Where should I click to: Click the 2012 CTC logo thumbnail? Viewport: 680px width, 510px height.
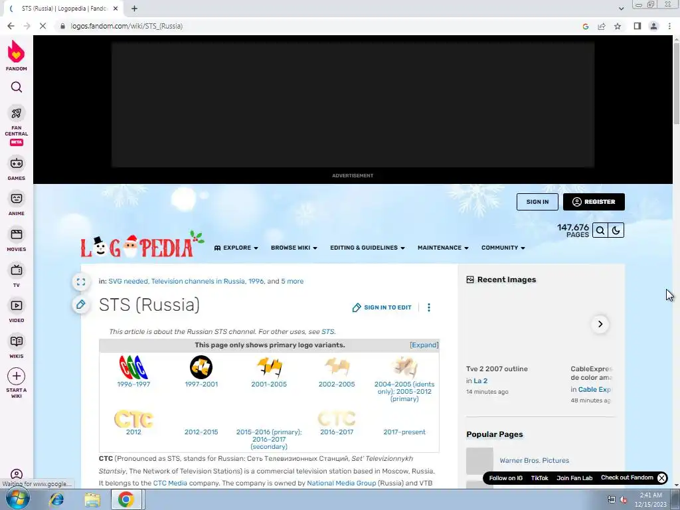point(133,419)
